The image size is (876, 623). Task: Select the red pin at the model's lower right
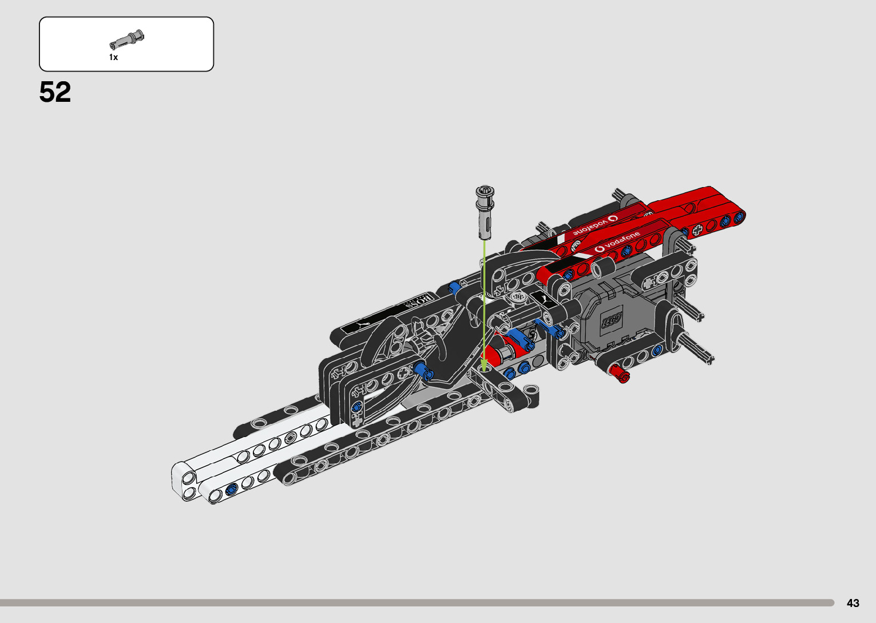[x=619, y=374]
